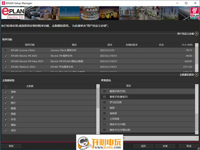Click the 主数据 column header
Image resolution: width=200 pixels, height=150 pixels.
[30, 86]
